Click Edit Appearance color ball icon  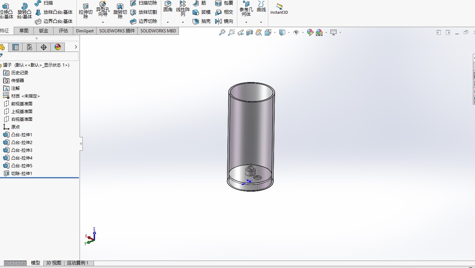(x=310, y=32)
